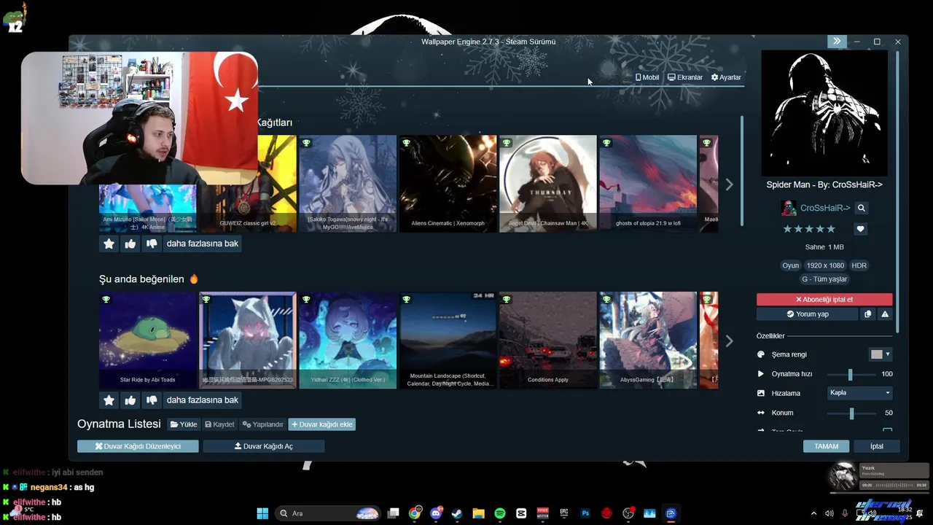This screenshot has height=525, width=933.
Task: Click Duvar Kağıdı Aç button
Action: click(264, 446)
